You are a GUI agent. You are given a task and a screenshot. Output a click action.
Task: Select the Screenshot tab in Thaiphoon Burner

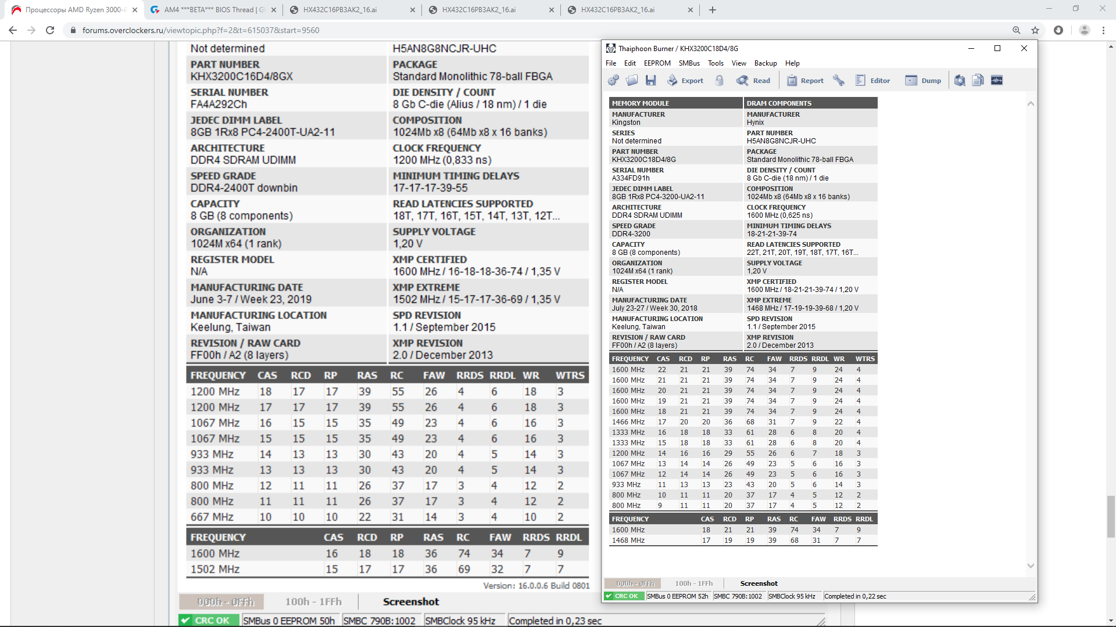tap(759, 583)
